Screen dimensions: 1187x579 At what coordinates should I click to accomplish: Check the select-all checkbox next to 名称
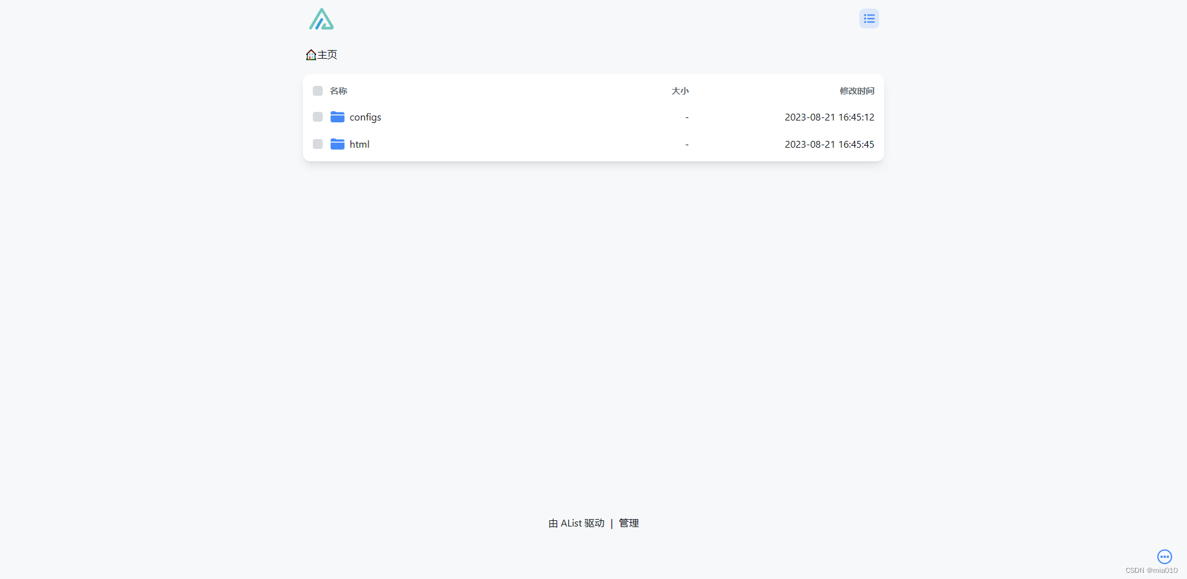pos(318,91)
